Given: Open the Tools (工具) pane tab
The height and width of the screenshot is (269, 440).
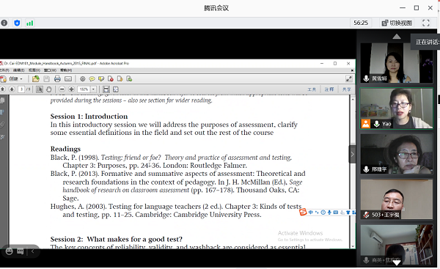Looking at the screenshot, I should tap(312, 89).
